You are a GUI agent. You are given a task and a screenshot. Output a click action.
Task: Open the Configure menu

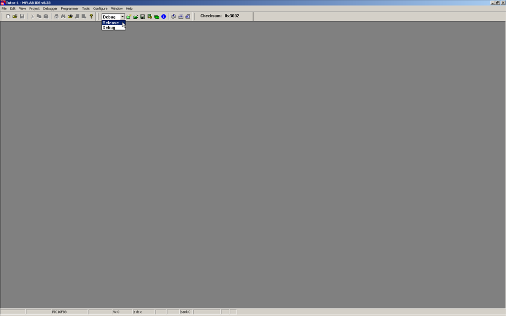(x=100, y=8)
